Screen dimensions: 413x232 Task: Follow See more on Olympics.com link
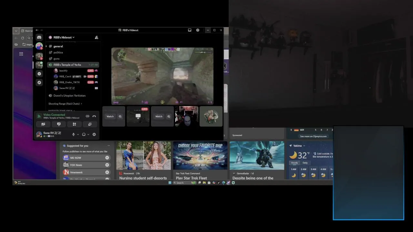click(313, 136)
